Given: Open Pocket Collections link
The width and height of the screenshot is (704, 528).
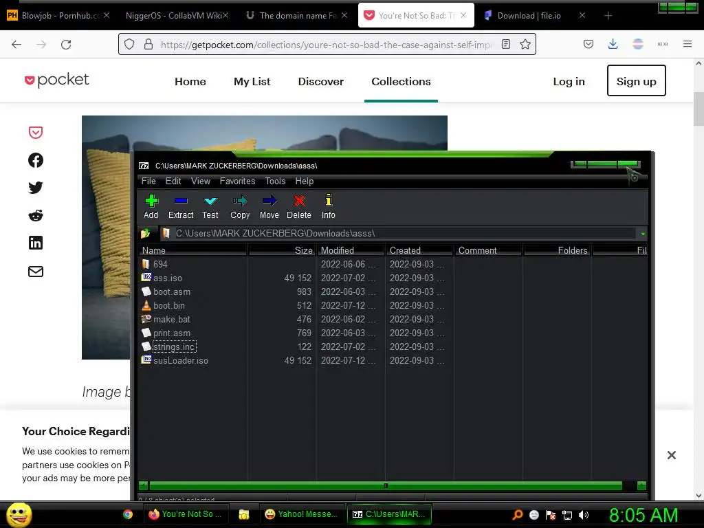Looking at the screenshot, I should coord(401,81).
